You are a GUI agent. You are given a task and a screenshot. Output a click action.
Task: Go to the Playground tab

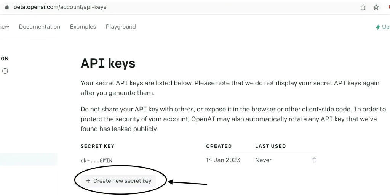point(121,27)
